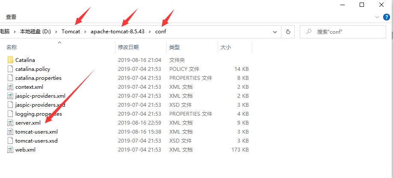Navigate to 本地磁盘 (D:) breadcrumb
The width and height of the screenshot is (393, 178).
coord(35,32)
